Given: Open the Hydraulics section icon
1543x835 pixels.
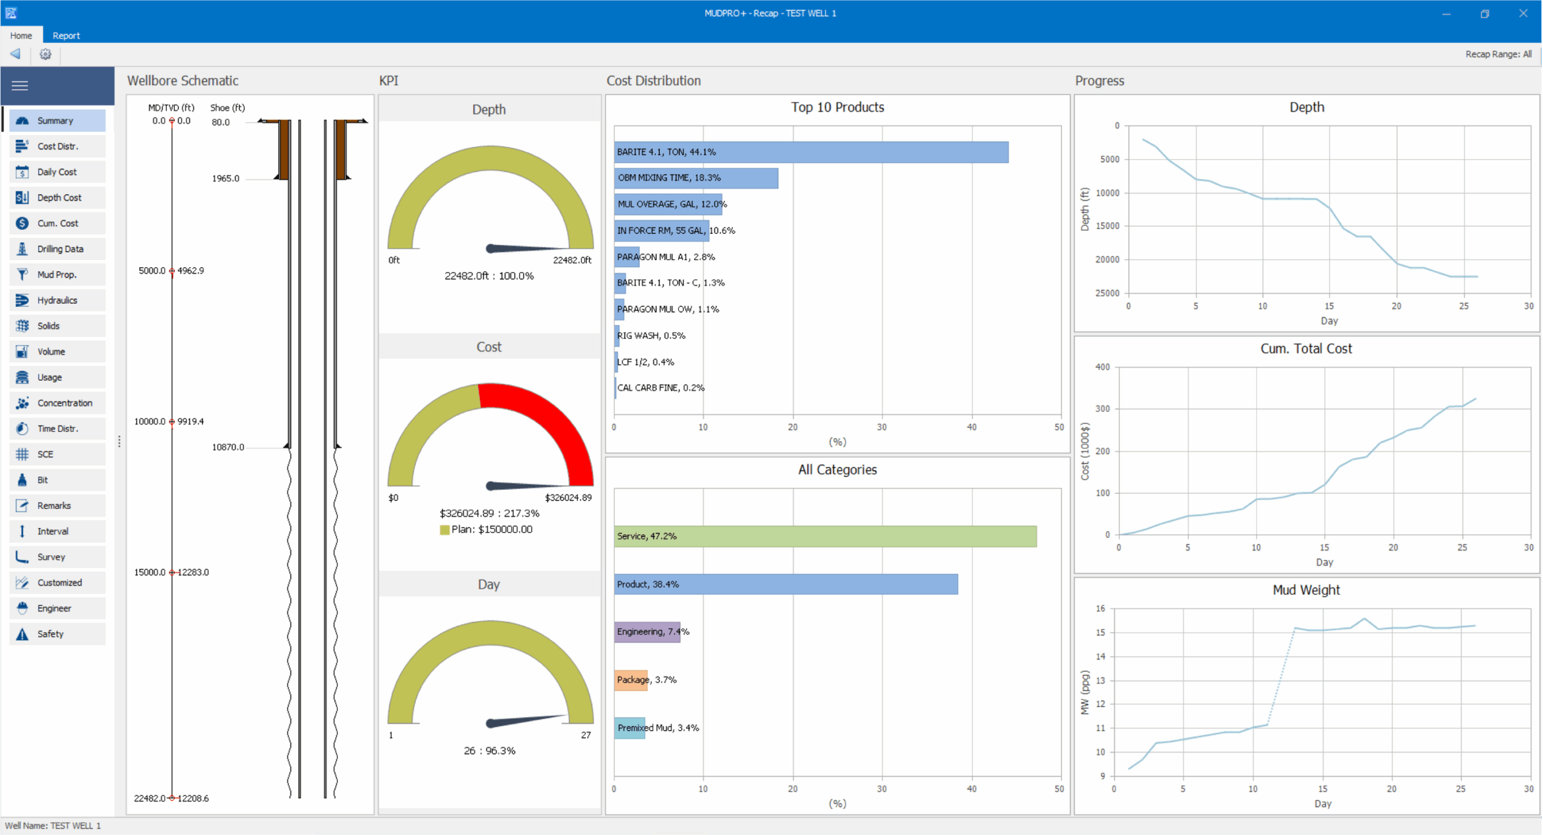Looking at the screenshot, I should tap(22, 300).
